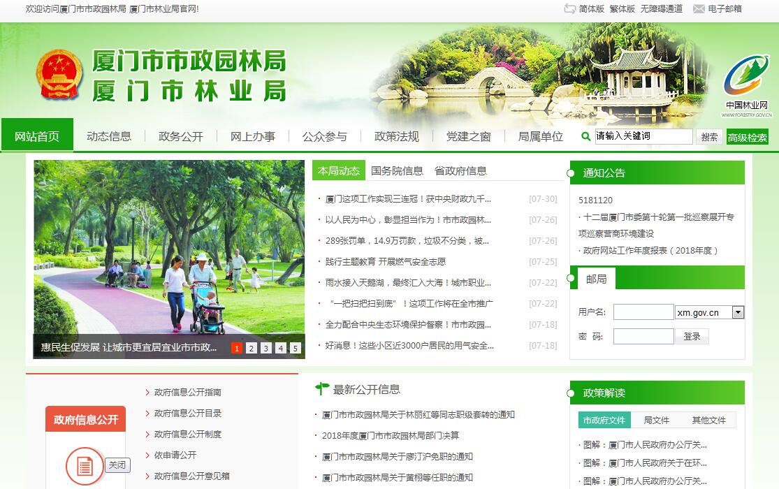Expand the 政务公开 navigation menu

[180, 136]
